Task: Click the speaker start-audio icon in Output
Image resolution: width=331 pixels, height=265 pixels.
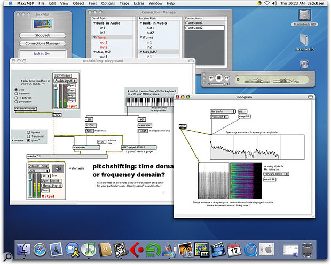Action: tap(58, 168)
